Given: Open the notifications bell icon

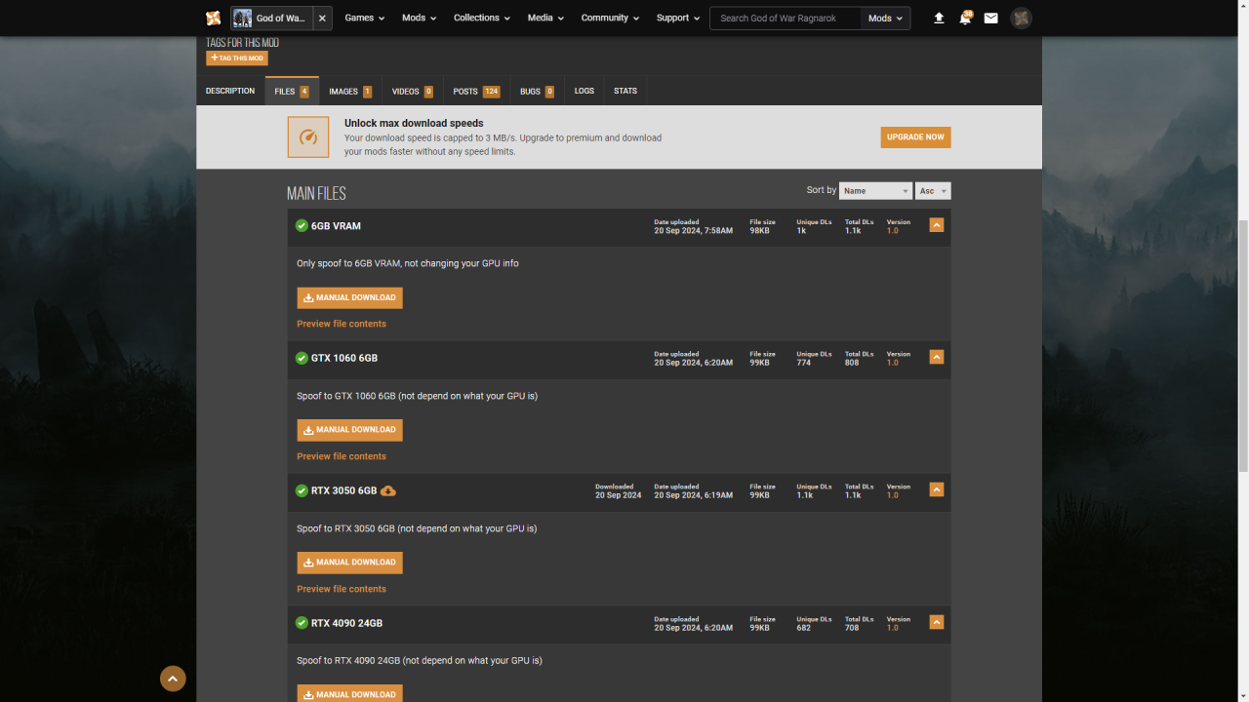Looking at the screenshot, I should pyautogui.click(x=965, y=18).
